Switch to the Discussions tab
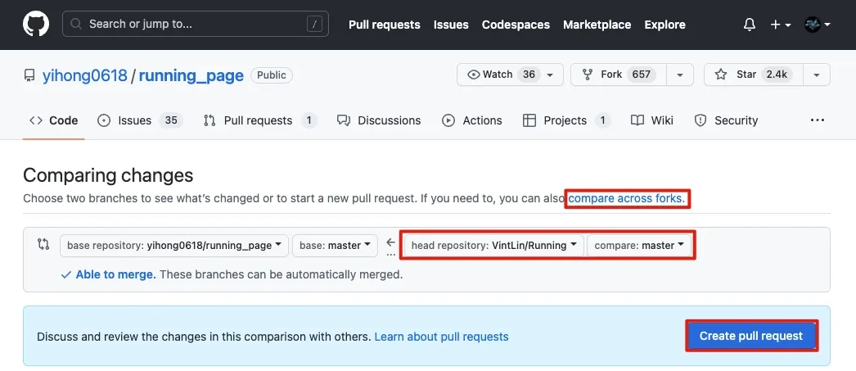The height and width of the screenshot is (371, 856). (x=379, y=120)
